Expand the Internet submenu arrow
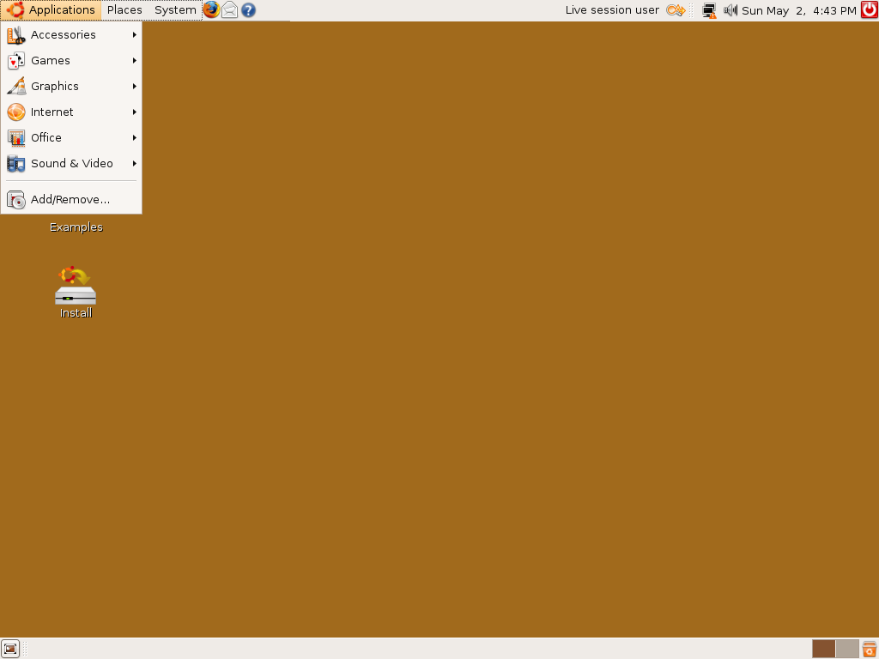879x659 pixels. pyautogui.click(x=135, y=112)
